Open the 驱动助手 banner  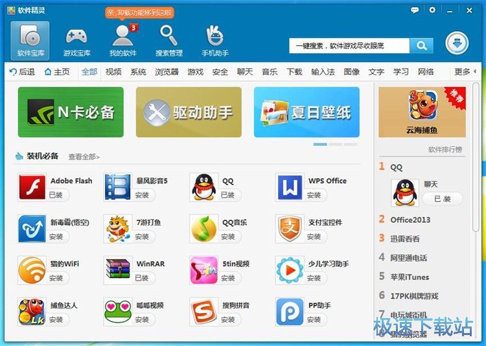pos(189,112)
